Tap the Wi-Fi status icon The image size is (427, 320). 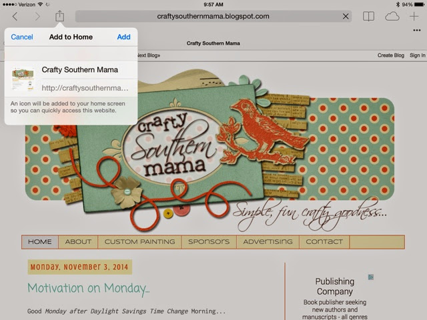40,5
